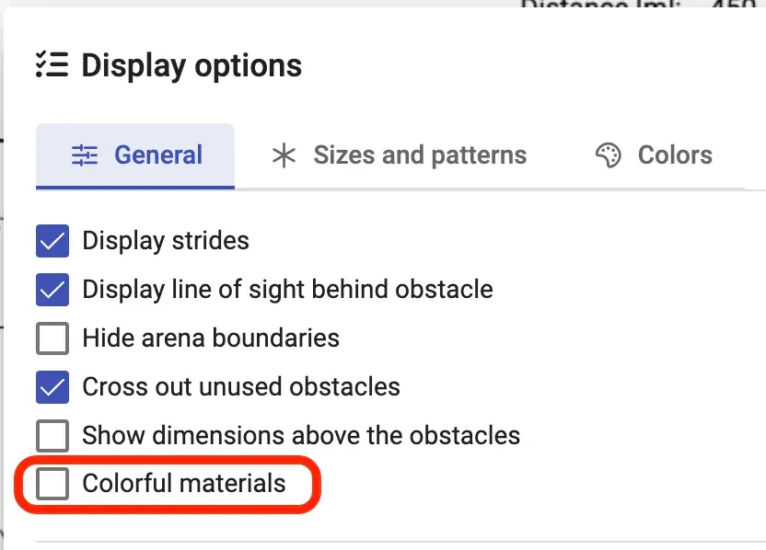Click "Show dimensions above the obstacles" text
766x550 pixels.
pyautogui.click(x=301, y=435)
